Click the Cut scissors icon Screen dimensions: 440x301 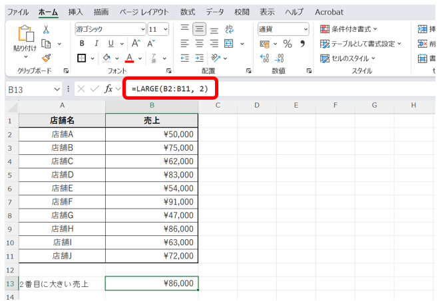[46, 29]
